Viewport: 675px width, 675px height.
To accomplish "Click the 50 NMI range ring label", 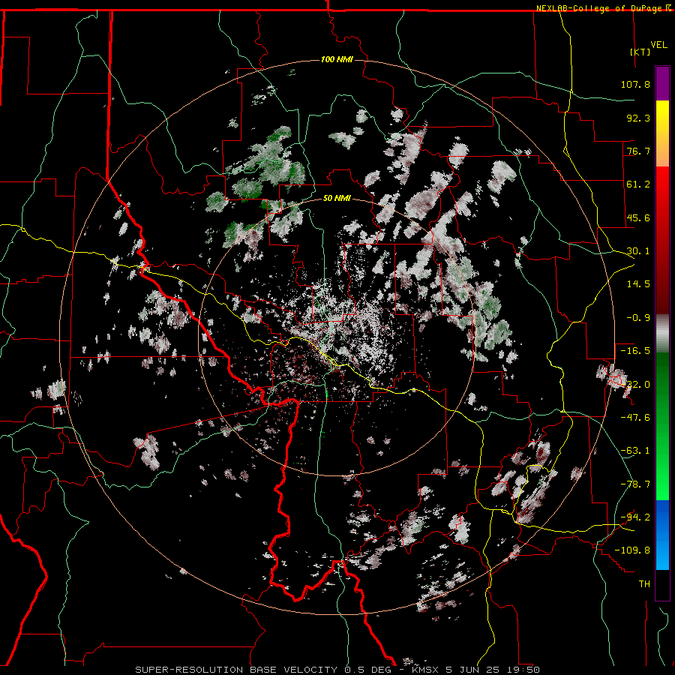I will 337,199.
